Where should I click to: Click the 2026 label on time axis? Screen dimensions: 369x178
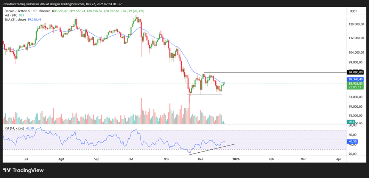click(x=236, y=159)
